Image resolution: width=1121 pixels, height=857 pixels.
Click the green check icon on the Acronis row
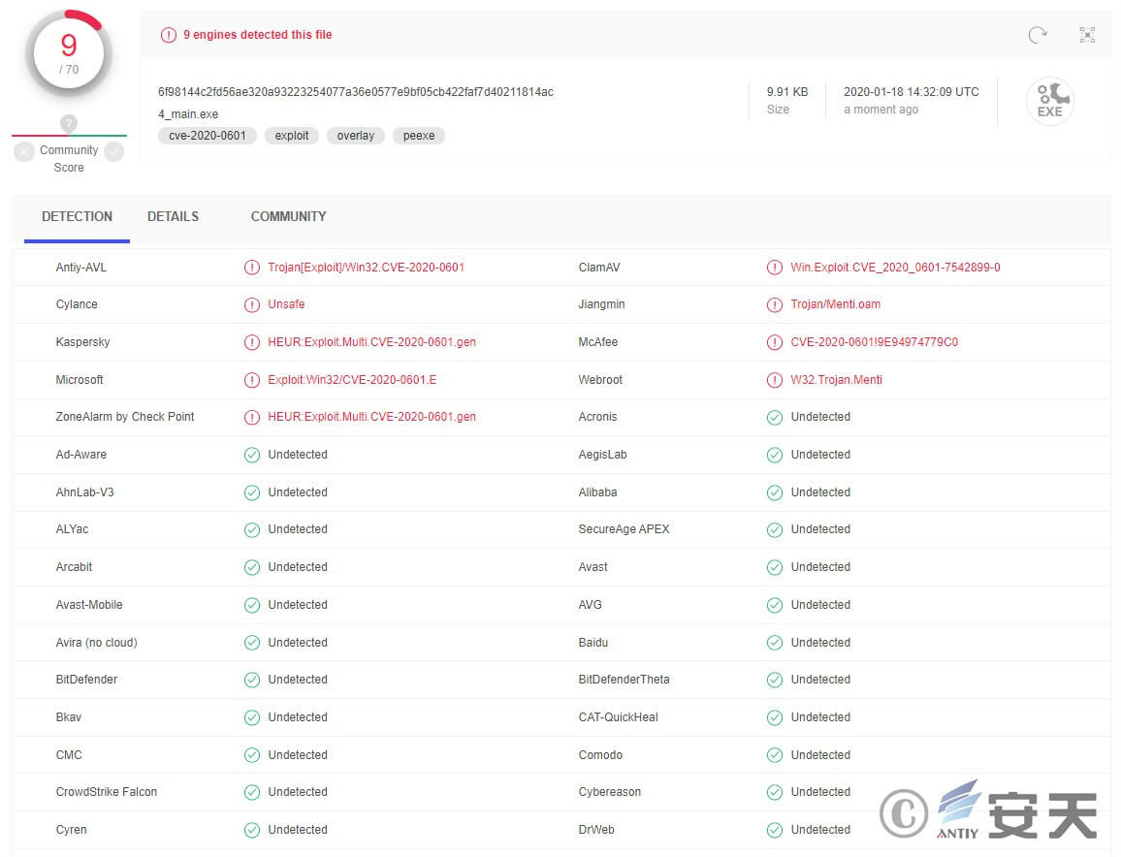774,418
